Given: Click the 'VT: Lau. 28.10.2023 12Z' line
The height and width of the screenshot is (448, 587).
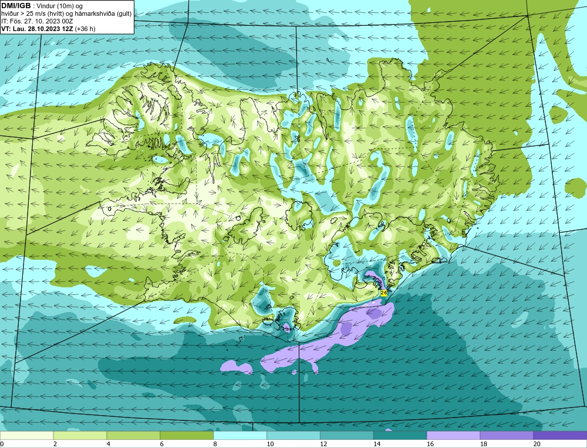Looking at the screenshot, I should 48,29.
